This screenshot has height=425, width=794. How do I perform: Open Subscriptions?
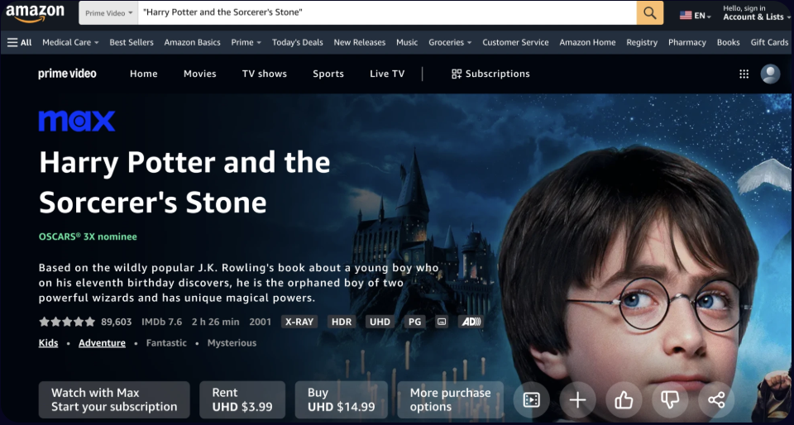click(x=490, y=74)
